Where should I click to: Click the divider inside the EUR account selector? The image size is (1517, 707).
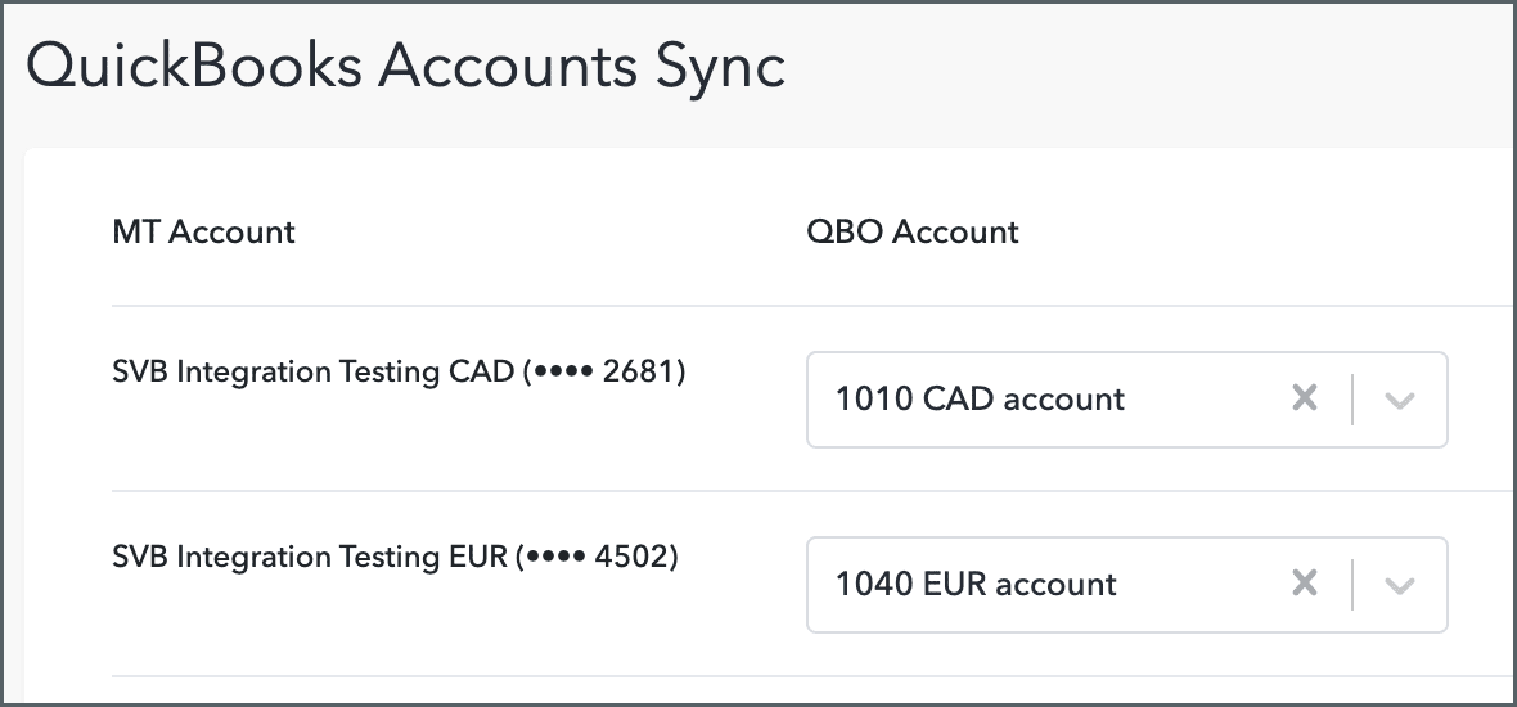point(1353,584)
